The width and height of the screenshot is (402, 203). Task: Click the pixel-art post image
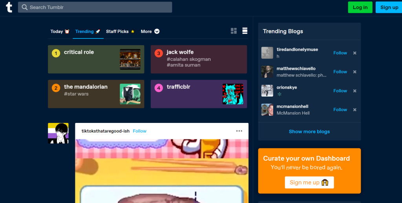point(162,171)
